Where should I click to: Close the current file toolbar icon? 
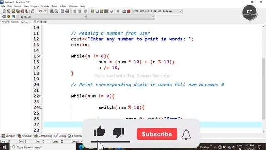(x=22, y=11)
